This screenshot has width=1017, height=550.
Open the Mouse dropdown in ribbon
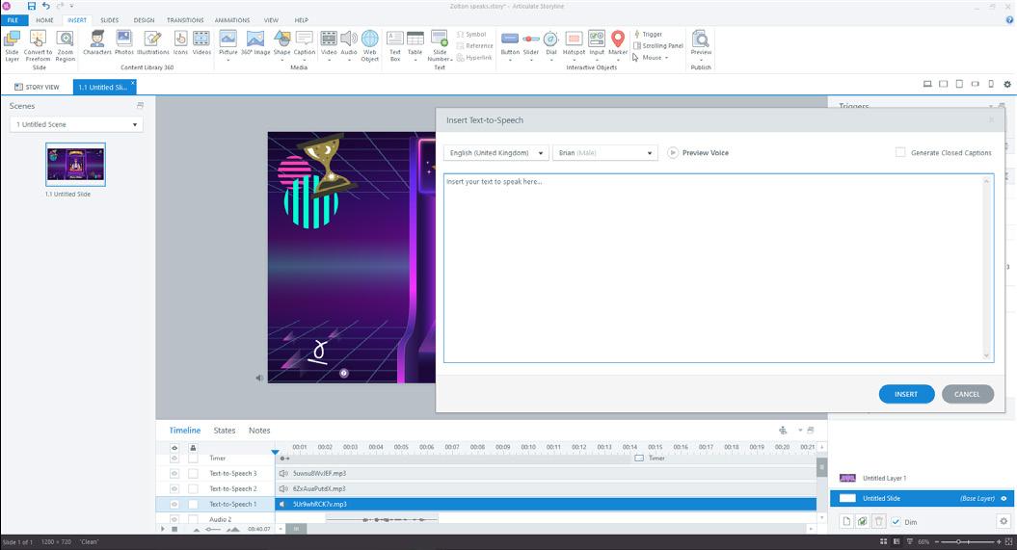point(652,58)
